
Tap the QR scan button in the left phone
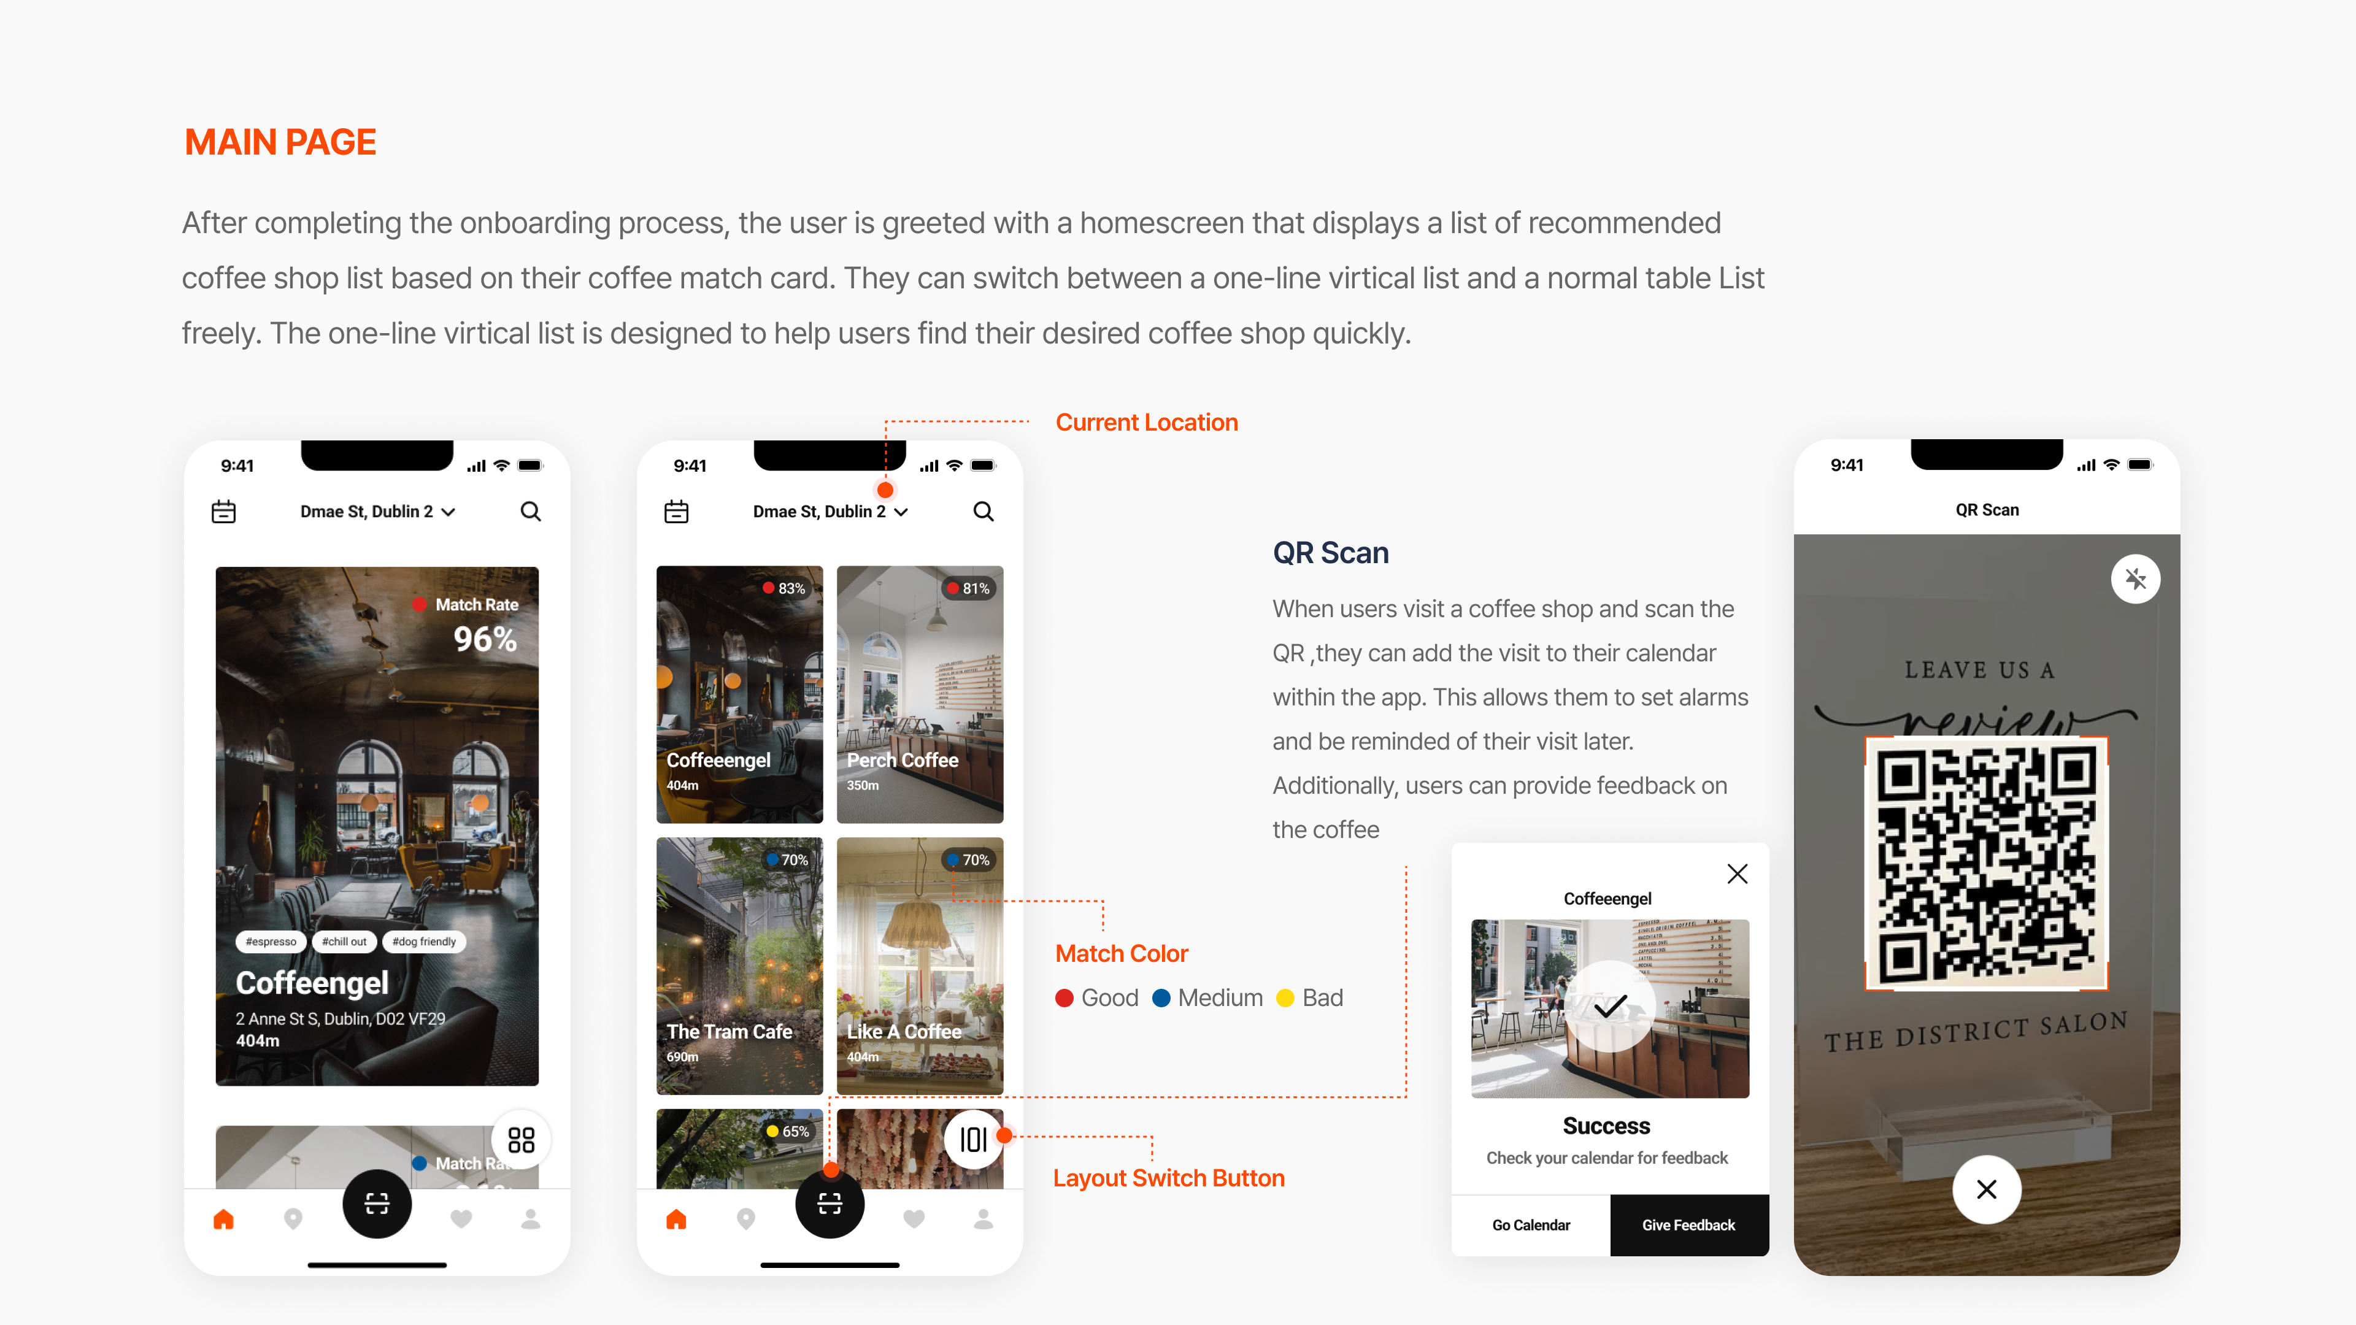pyautogui.click(x=377, y=1204)
